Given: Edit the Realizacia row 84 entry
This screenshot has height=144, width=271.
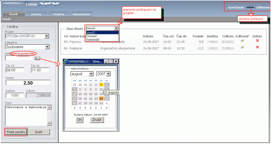Looking at the screenshot, I should (242, 47).
